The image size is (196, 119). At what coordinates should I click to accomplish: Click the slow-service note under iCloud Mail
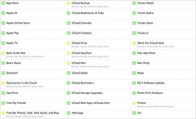(90, 66)
